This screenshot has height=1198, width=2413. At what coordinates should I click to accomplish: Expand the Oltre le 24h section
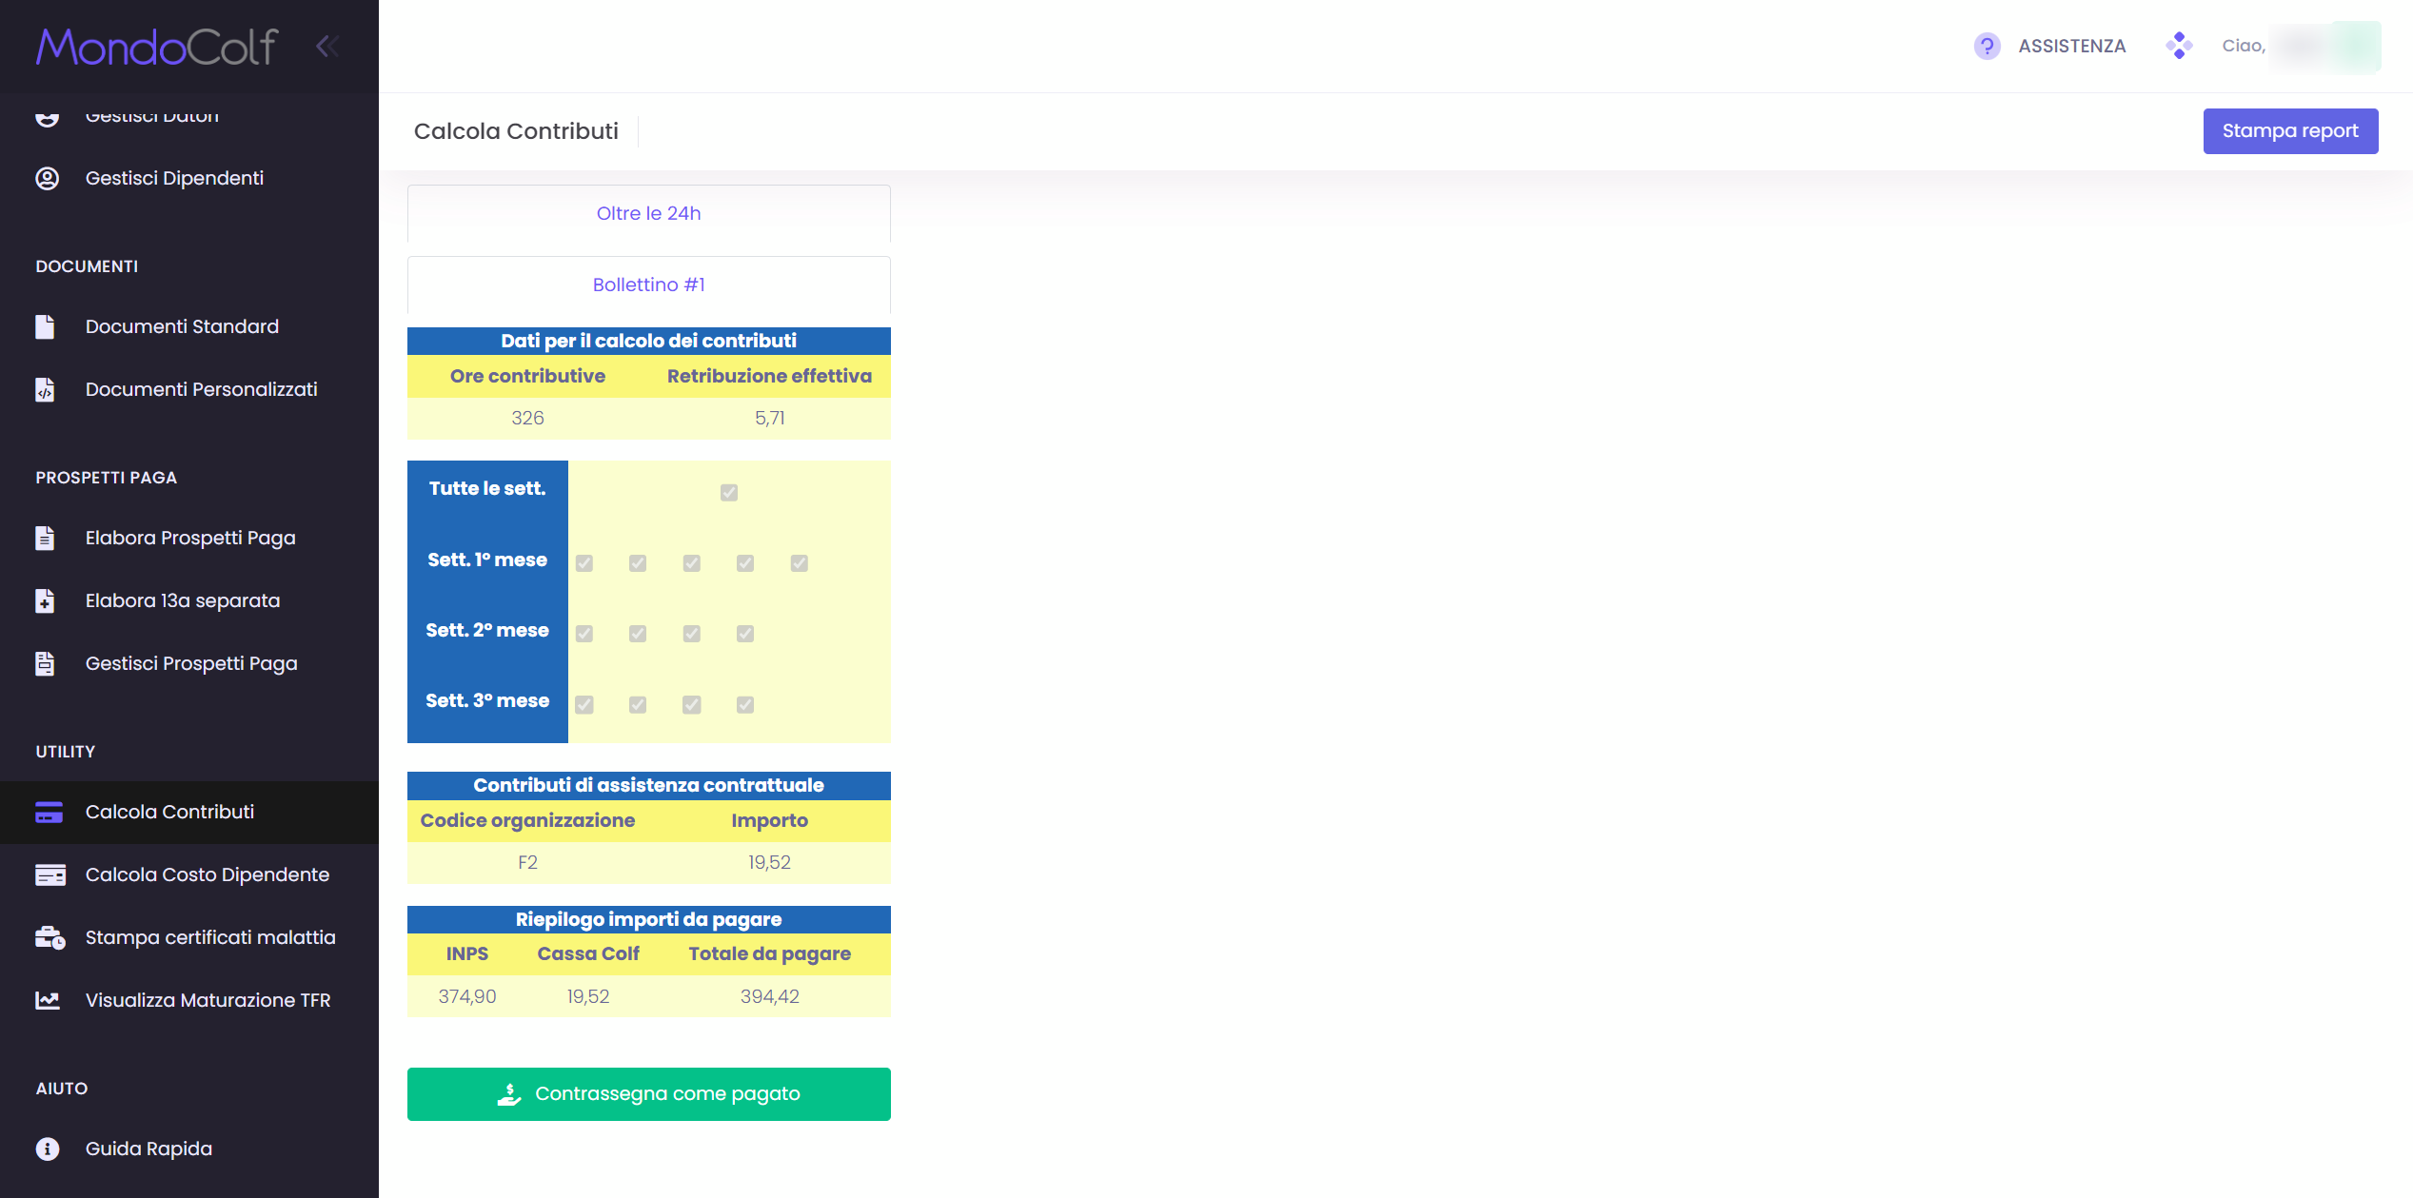point(649,213)
